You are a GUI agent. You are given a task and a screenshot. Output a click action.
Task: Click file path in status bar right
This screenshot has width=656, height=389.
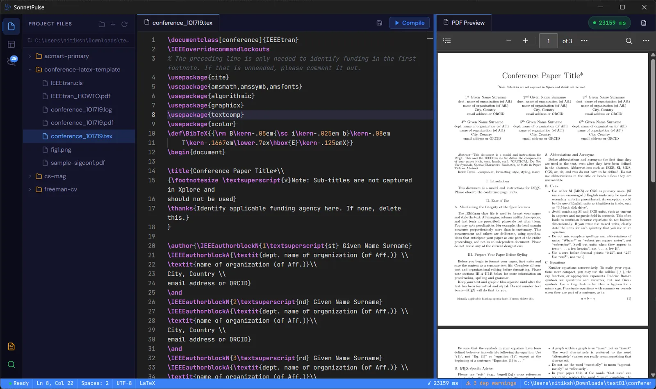pos(588,383)
